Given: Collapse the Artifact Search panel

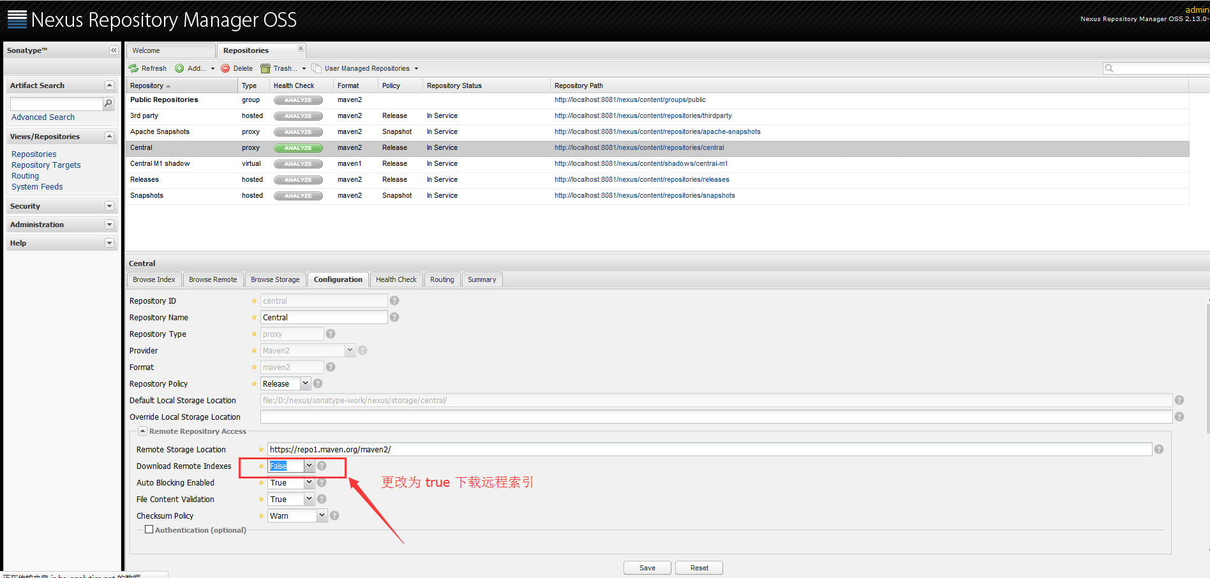Looking at the screenshot, I should pyautogui.click(x=109, y=85).
